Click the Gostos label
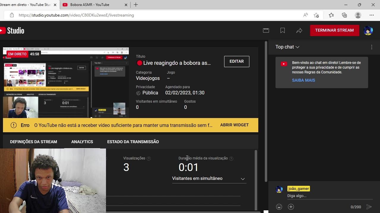Viewport: 380px width, 213px height. click(190, 101)
